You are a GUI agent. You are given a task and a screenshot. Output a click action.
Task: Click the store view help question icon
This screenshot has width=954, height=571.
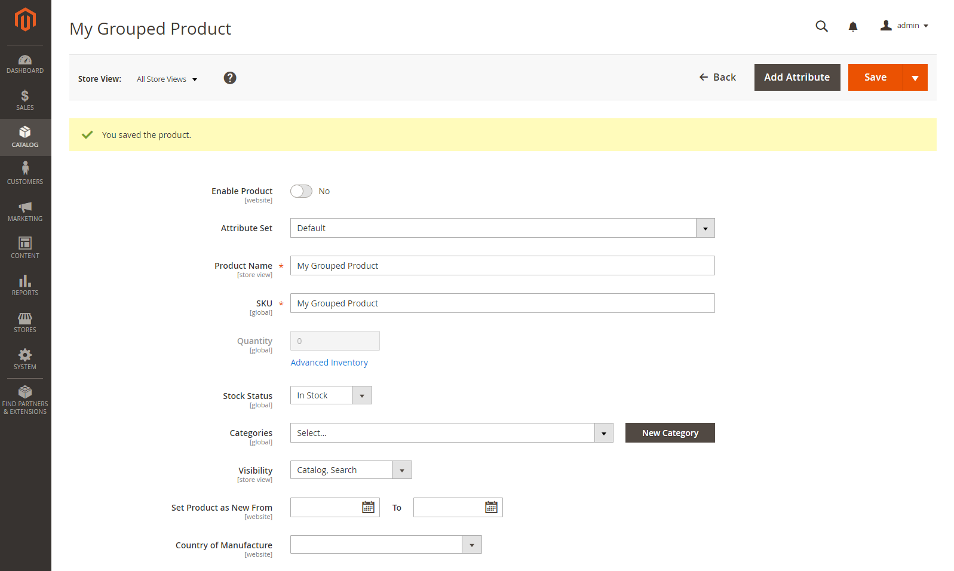(x=229, y=78)
